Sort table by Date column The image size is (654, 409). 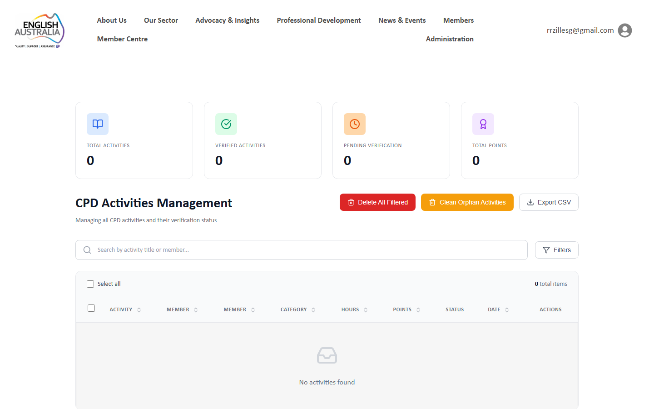click(x=498, y=309)
